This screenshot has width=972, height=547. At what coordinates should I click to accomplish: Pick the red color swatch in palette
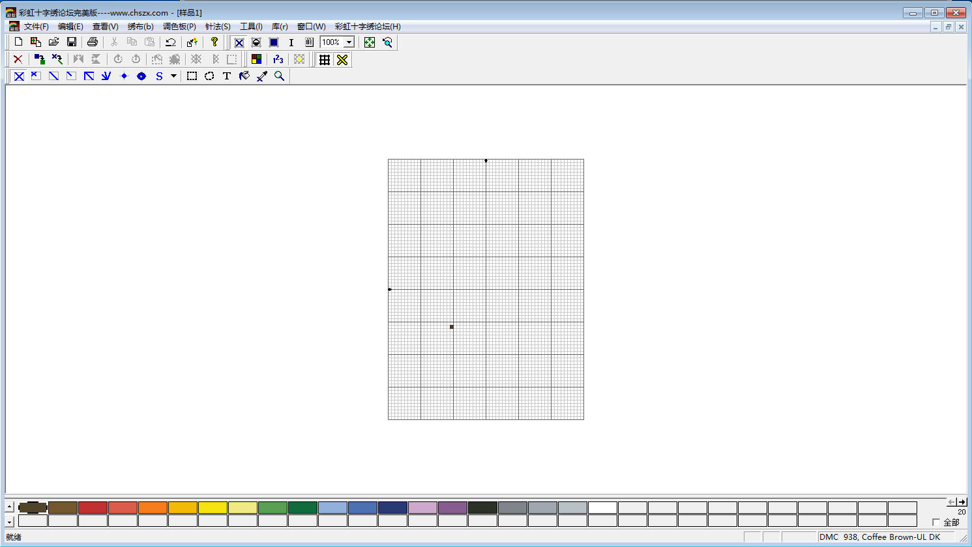point(93,507)
